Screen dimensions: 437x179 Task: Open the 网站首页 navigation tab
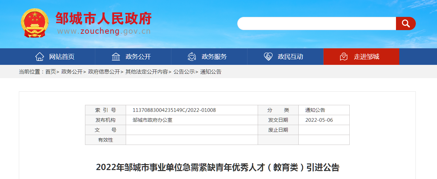pyautogui.click(x=57, y=57)
